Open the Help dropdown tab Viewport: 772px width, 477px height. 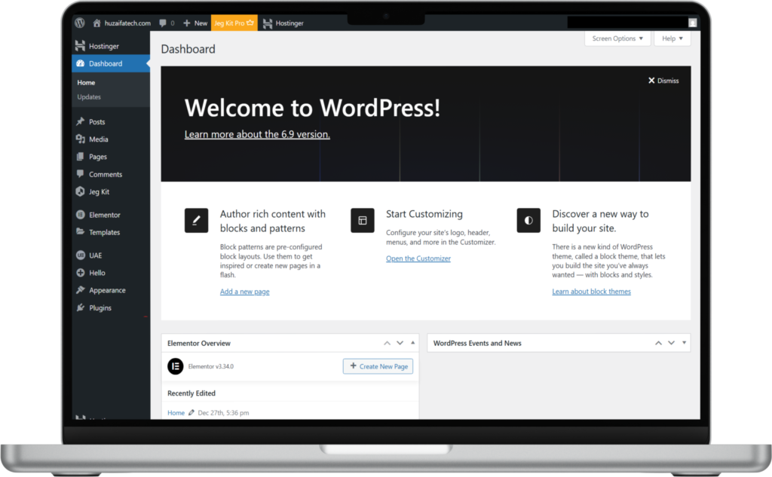point(672,38)
